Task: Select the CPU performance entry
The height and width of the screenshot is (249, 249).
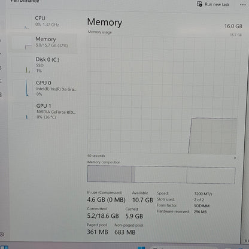Action: tap(44, 22)
